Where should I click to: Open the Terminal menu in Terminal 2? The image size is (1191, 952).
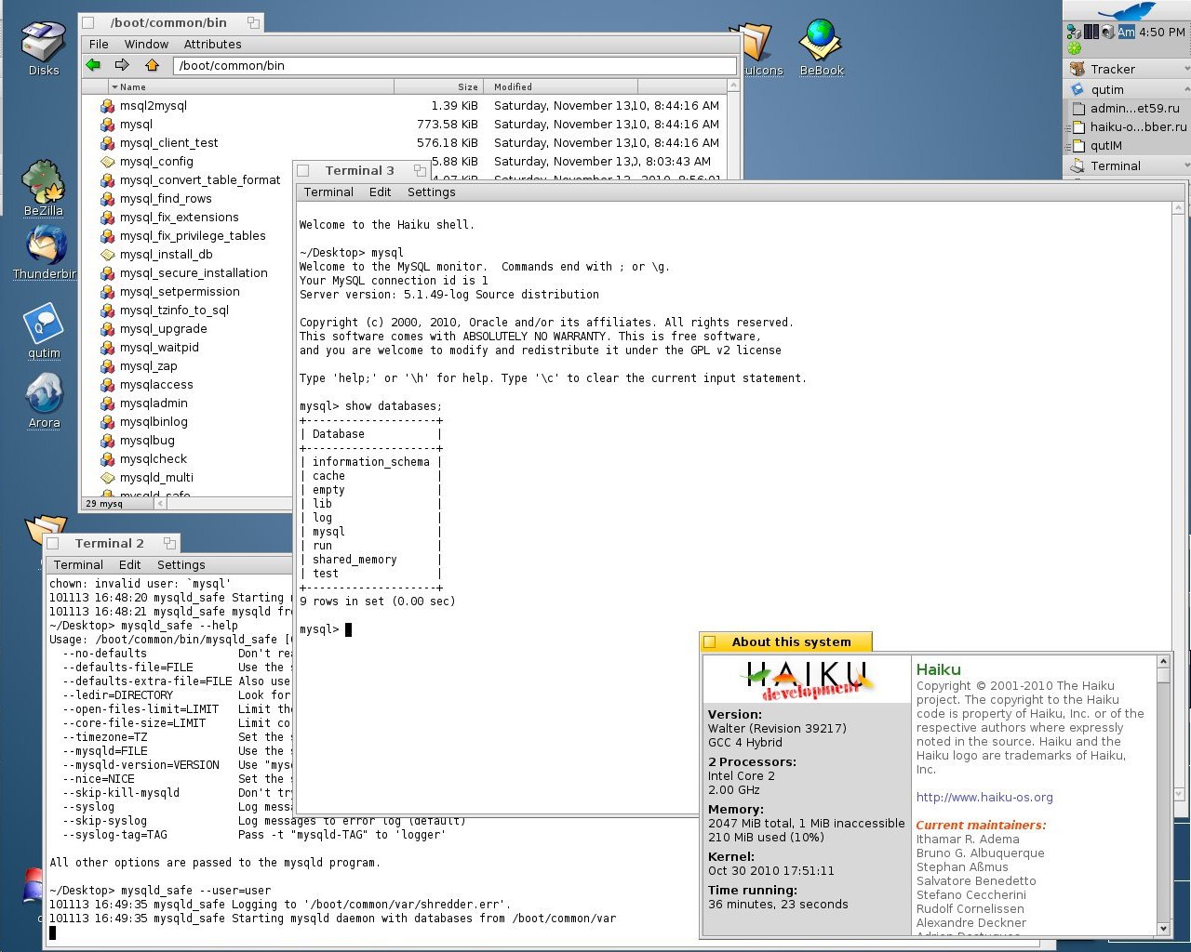[78, 564]
